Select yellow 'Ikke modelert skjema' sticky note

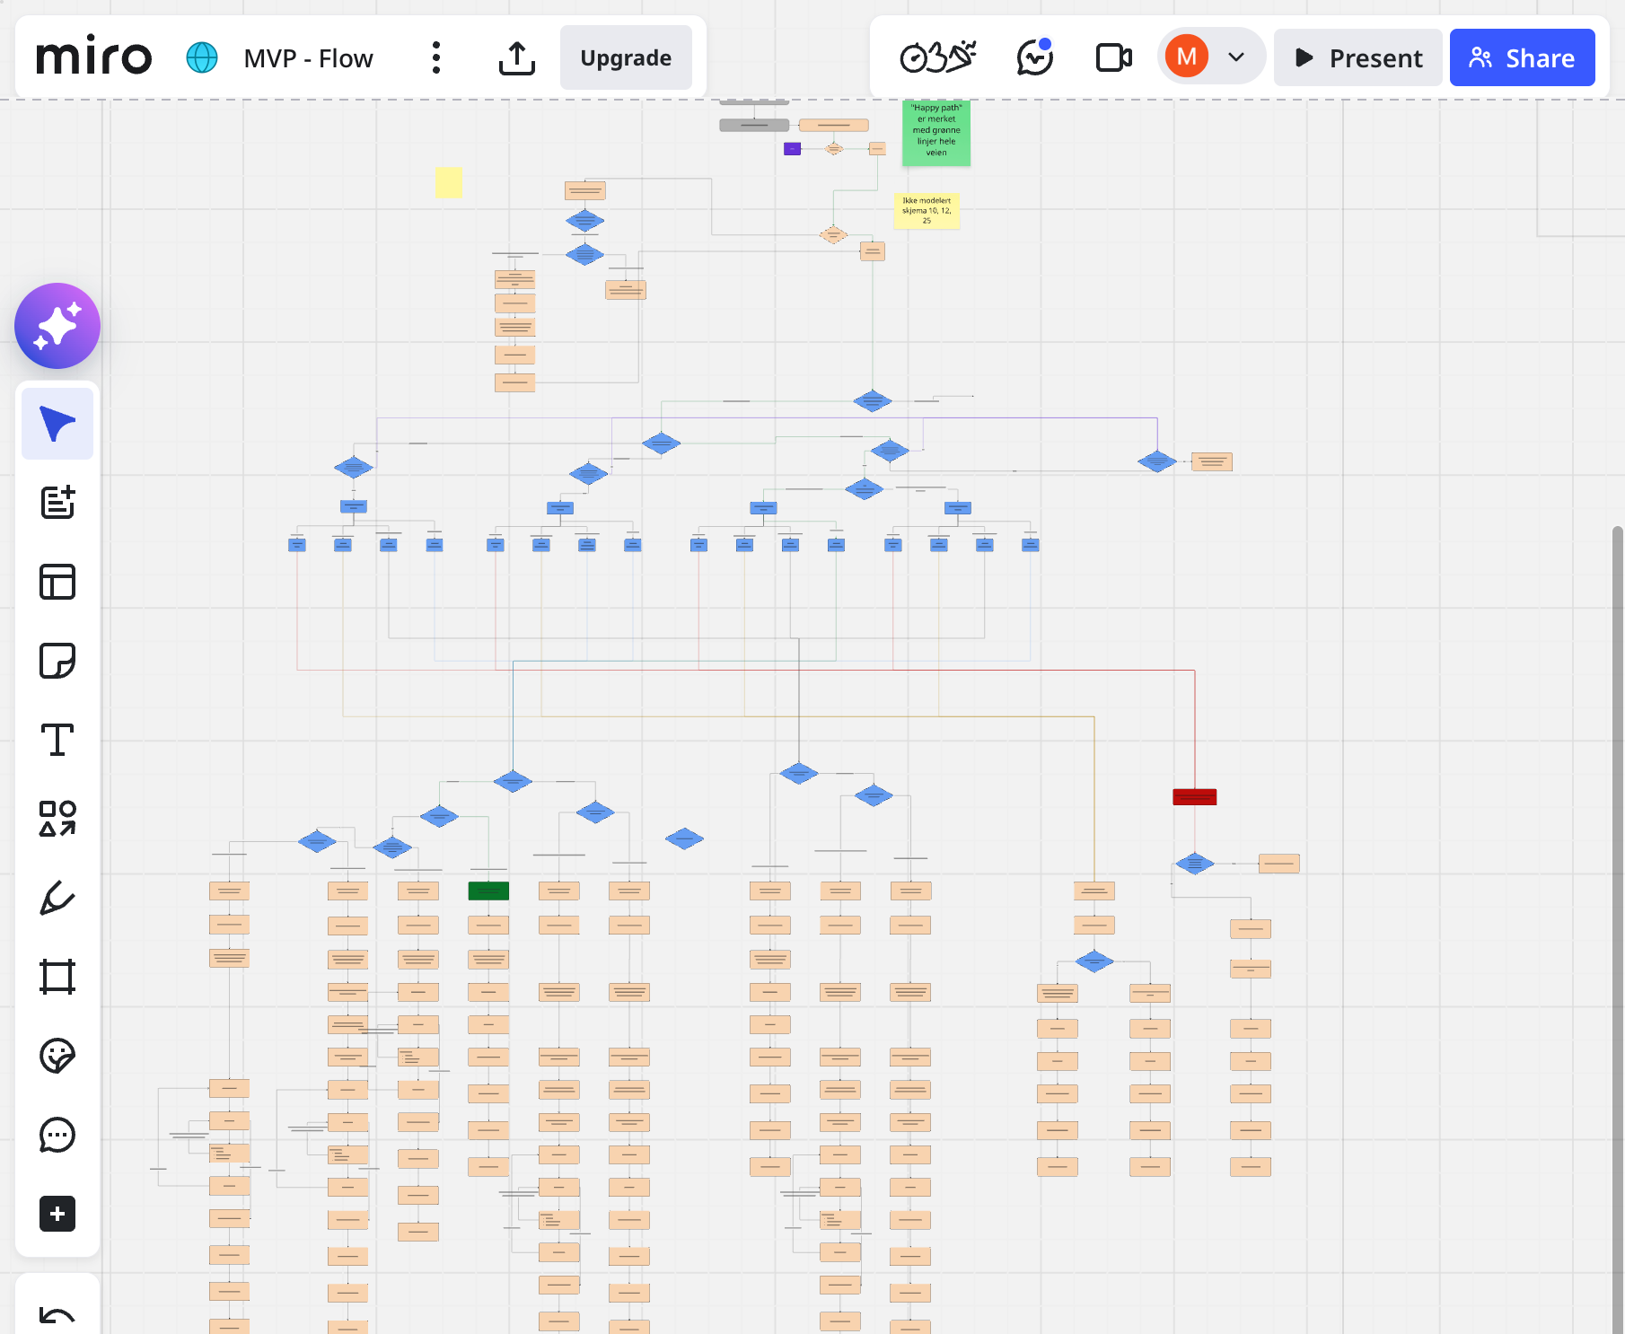[x=927, y=211]
